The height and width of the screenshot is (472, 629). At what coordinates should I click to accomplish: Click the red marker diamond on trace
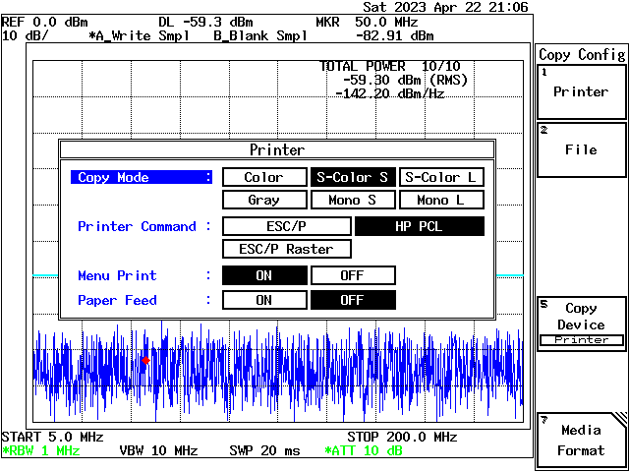click(x=146, y=361)
